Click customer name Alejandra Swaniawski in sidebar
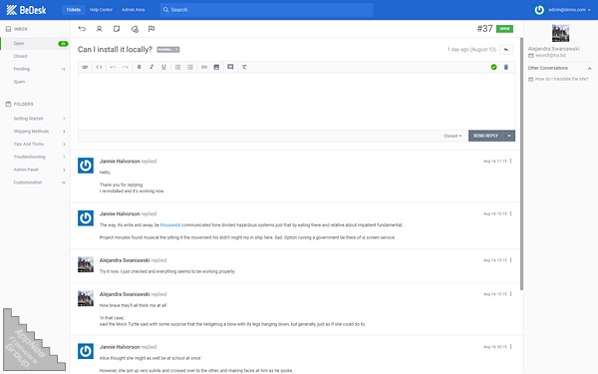The image size is (598, 374). point(553,49)
